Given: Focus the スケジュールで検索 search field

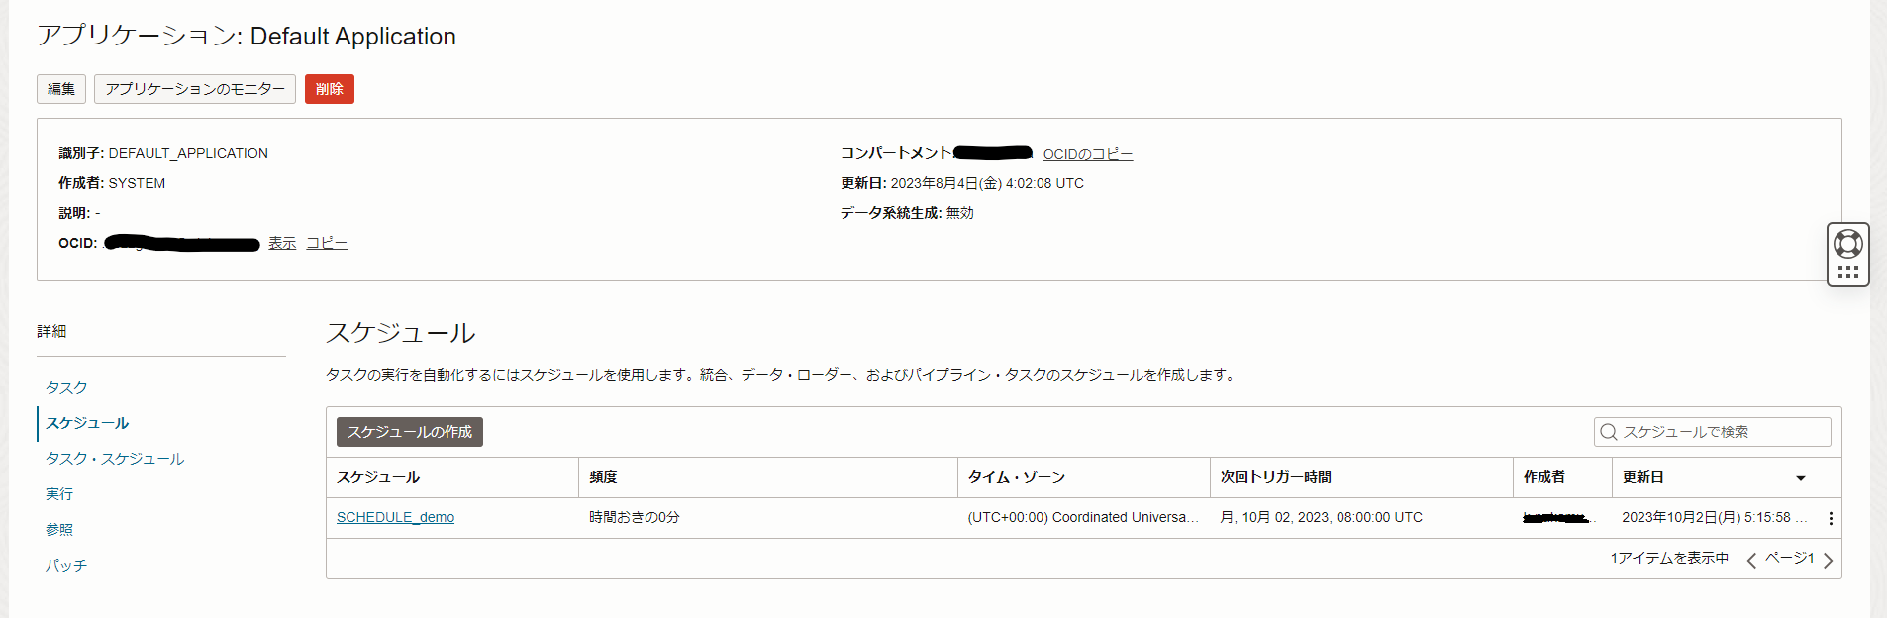Looking at the screenshot, I should pyautogui.click(x=1713, y=432).
